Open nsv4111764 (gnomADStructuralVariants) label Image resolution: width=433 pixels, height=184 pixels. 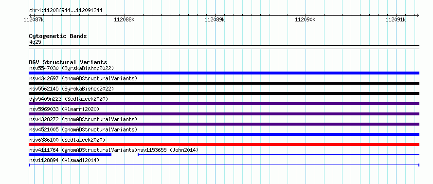(x=83, y=150)
